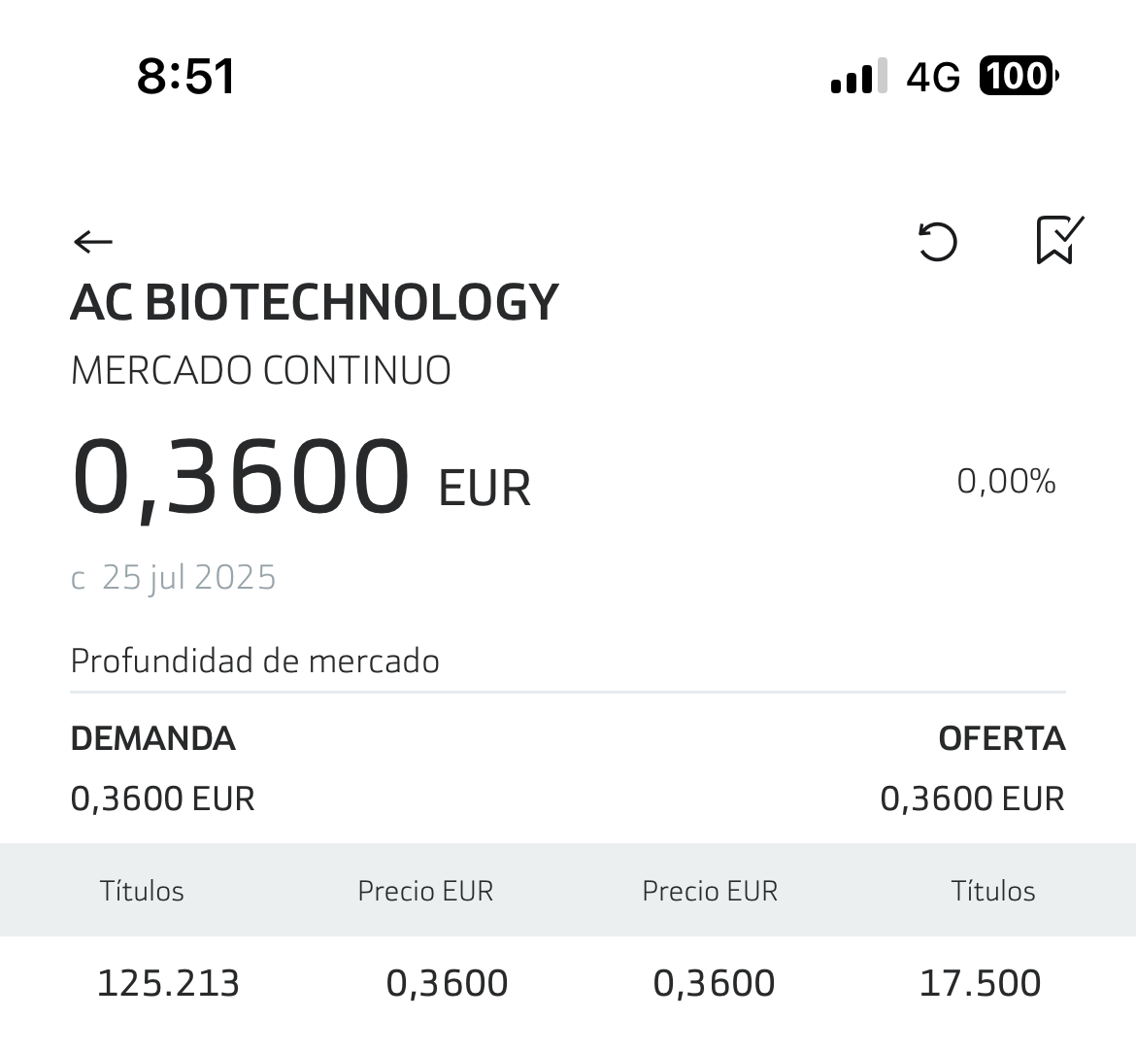The height and width of the screenshot is (1053, 1136).
Task: Refresh the stock quote
Action: pos(938,241)
